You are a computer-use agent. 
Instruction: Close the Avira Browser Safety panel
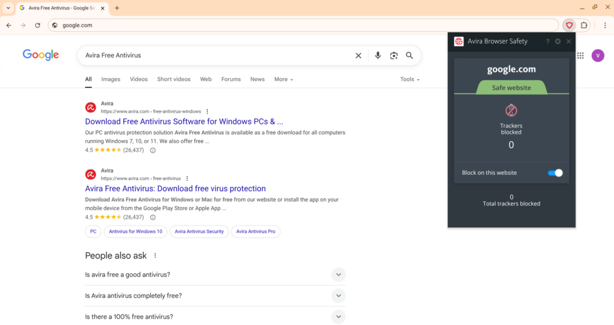(x=568, y=41)
